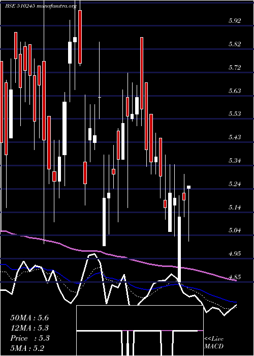
Task: Click the 5.24 price axis label
Action: [x=235, y=184]
